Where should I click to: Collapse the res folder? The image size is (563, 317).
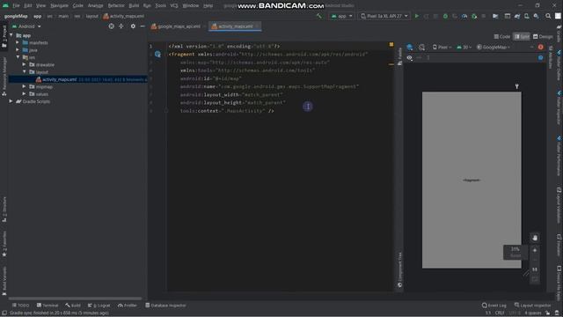(18, 57)
